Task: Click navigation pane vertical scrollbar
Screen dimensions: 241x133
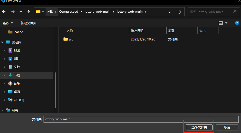Action: click(56, 90)
